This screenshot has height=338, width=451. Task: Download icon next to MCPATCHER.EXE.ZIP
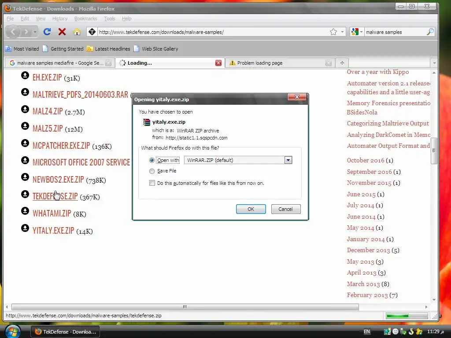(25, 143)
